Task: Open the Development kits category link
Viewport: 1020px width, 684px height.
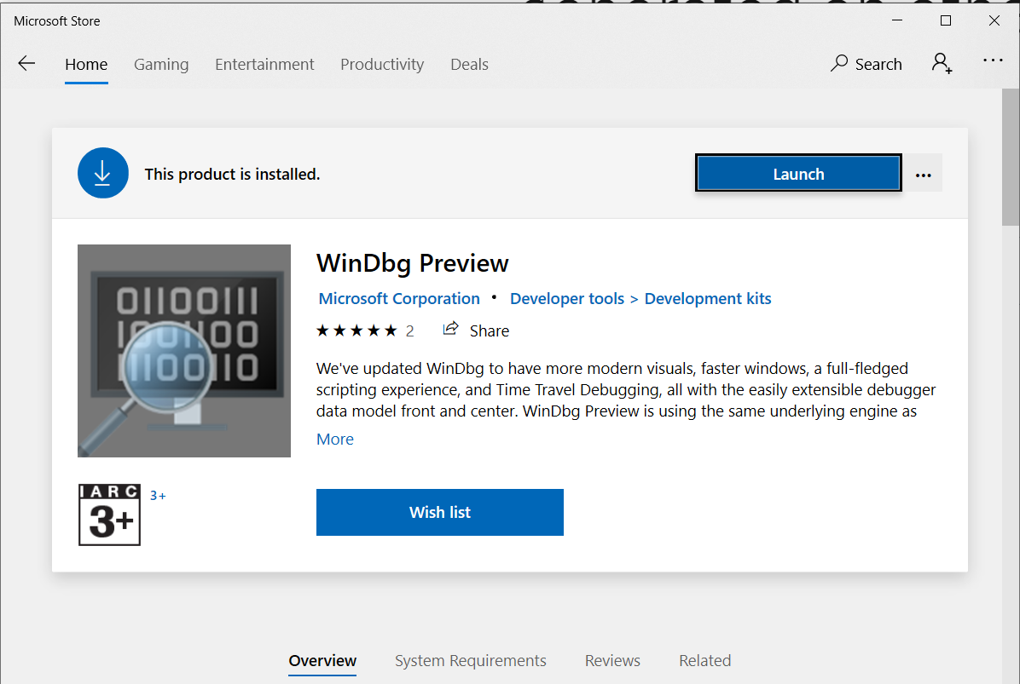Action: (x=707, y=299)
